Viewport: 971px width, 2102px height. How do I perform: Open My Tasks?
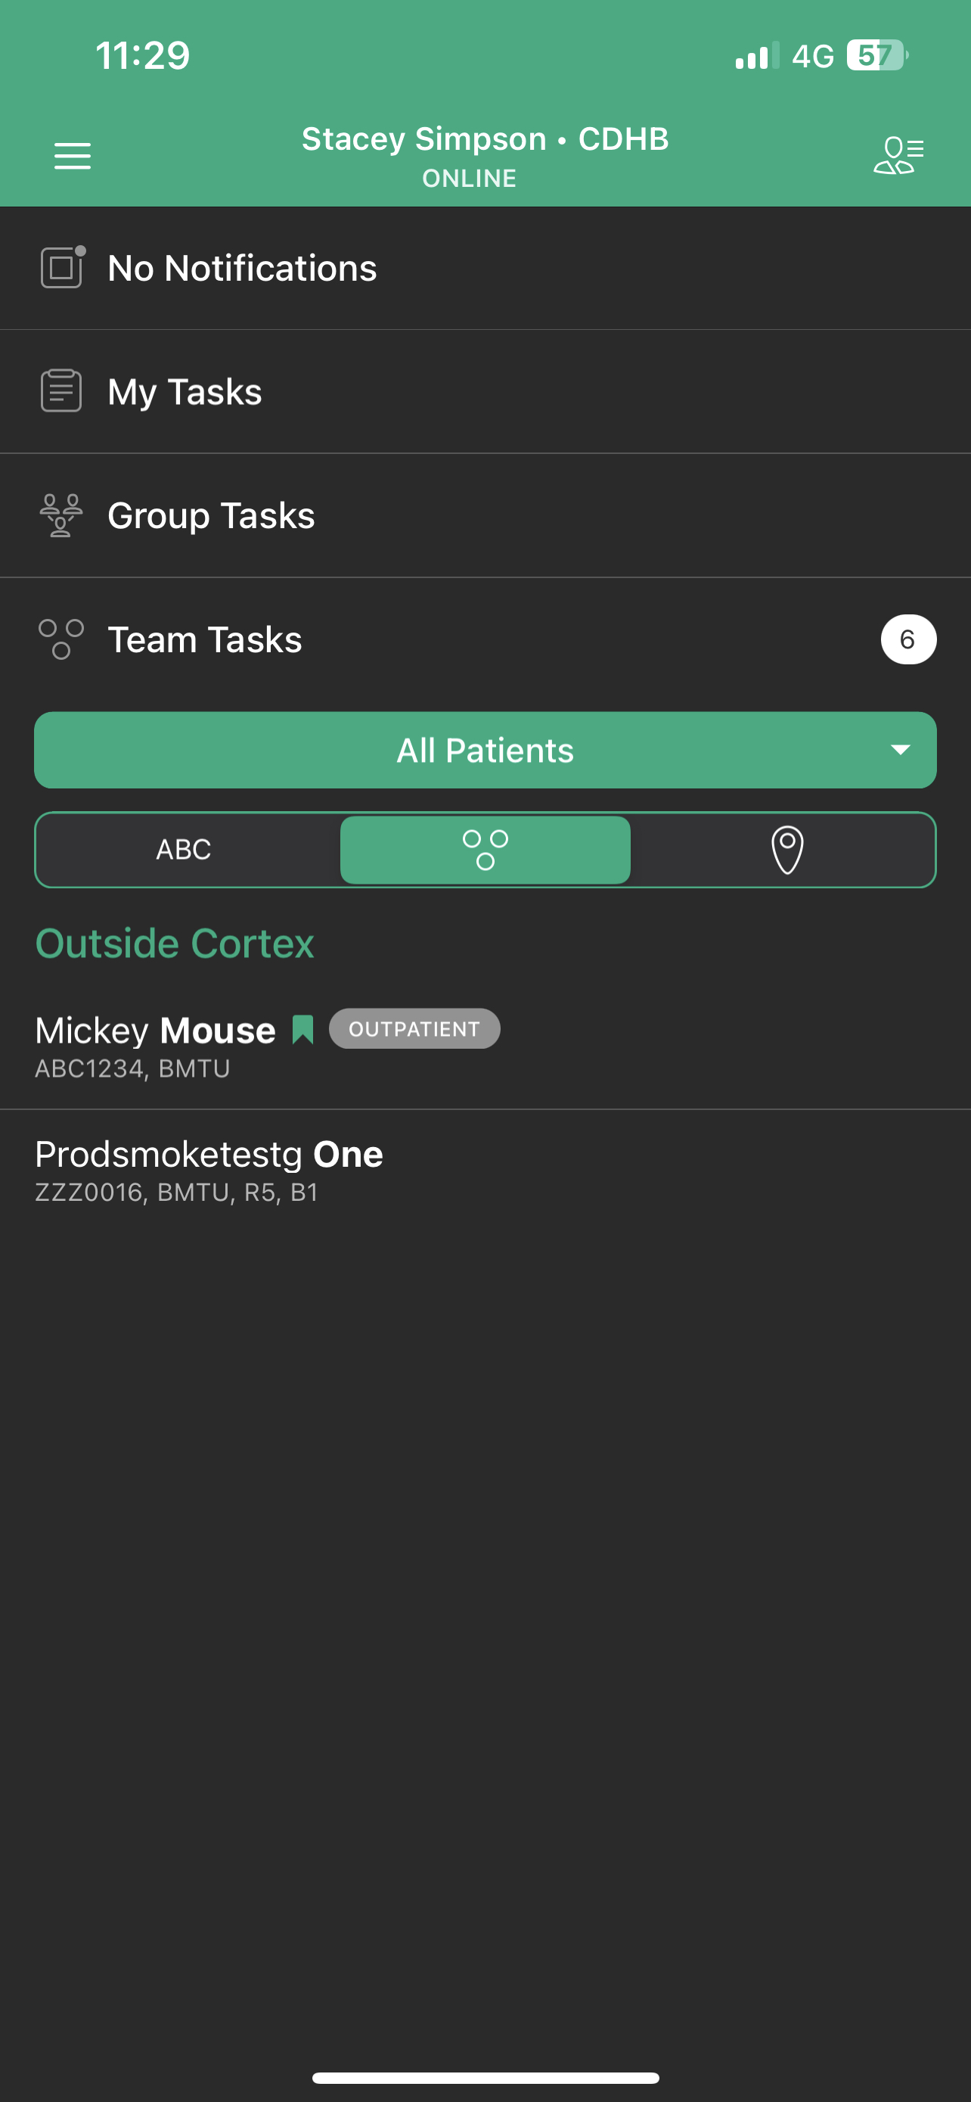point(185,392)
